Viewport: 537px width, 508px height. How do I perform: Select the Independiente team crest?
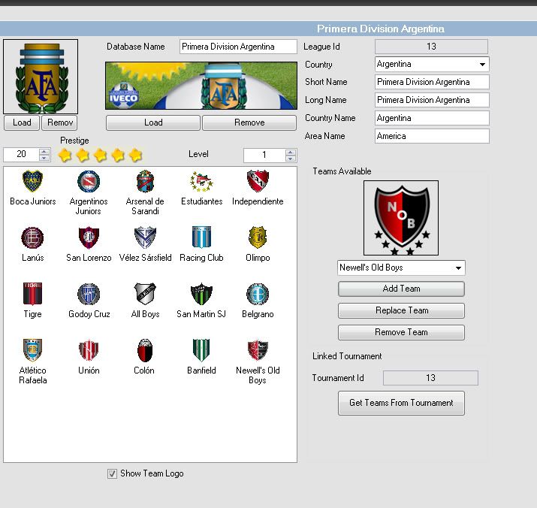(258, 181)
